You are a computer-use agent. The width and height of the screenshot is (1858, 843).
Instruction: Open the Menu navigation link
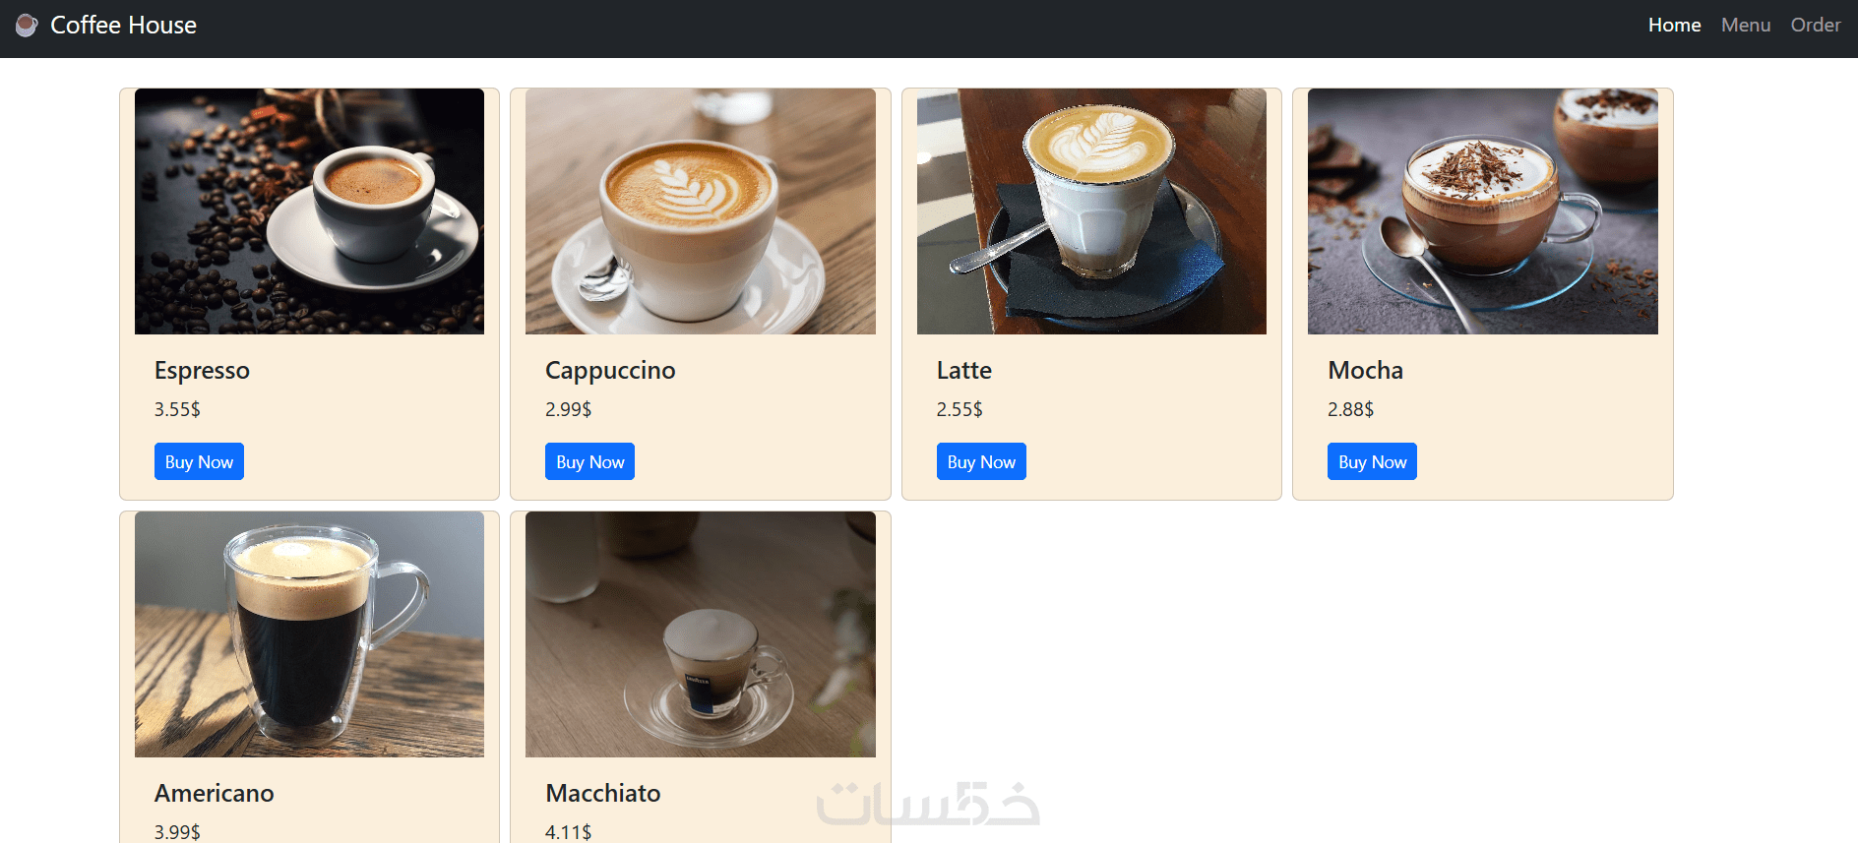click(1746, 25)
